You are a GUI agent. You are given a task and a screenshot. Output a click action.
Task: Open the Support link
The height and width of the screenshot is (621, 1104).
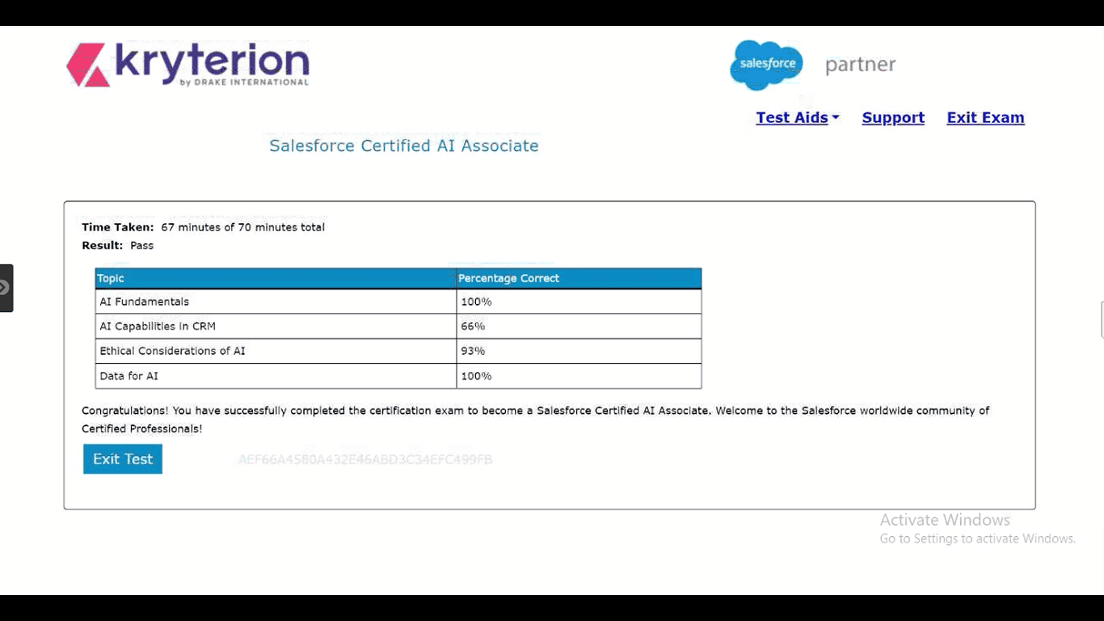coord(893,118)
